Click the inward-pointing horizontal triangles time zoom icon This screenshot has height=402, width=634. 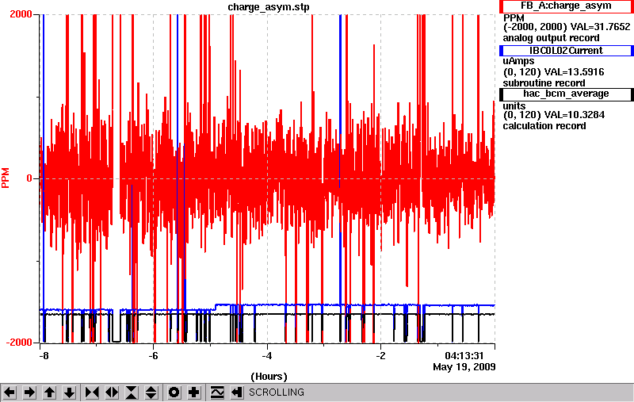(92, 392)
